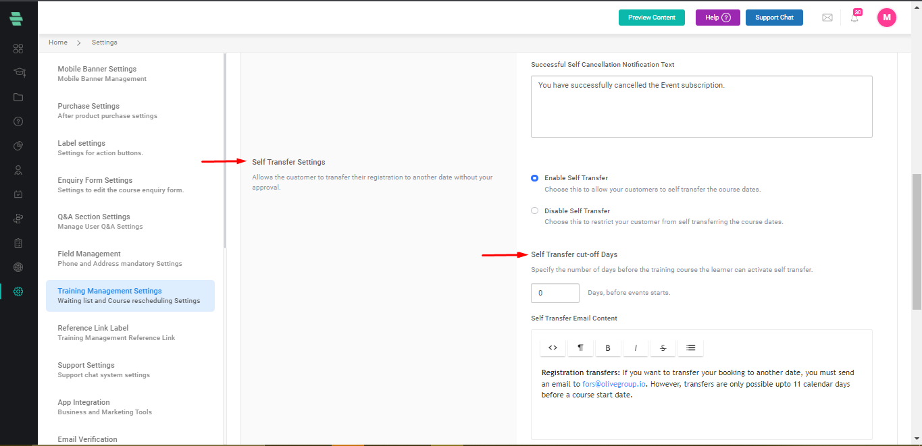Click the question mark circle sidebar icon
Viewport: 922px width, 446px height.
18,121
